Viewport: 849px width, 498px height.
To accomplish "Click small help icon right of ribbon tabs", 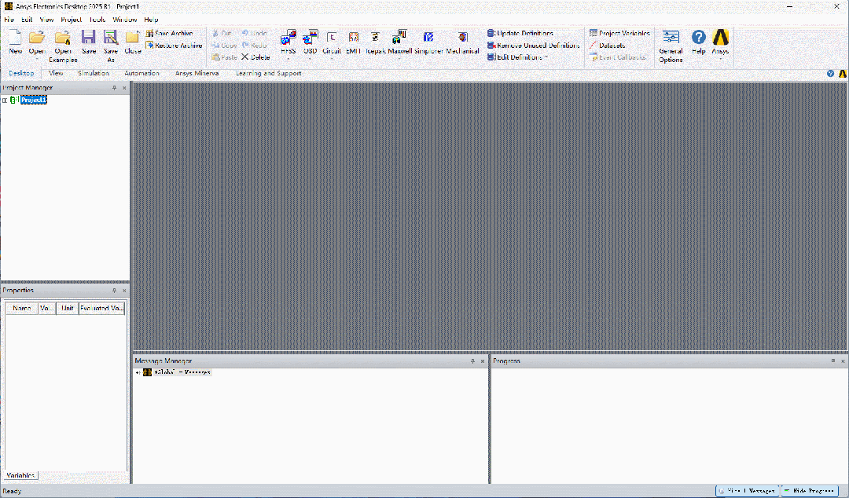I will [x=831, y=74].
